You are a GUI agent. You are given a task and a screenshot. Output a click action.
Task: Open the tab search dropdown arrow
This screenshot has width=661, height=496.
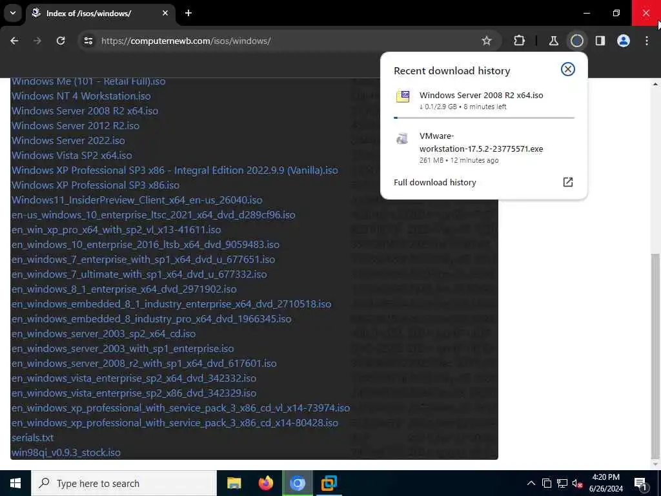tap(13, 13)
